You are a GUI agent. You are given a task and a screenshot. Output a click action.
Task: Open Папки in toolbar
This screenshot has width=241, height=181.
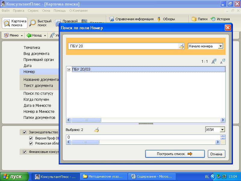[199, 19]
